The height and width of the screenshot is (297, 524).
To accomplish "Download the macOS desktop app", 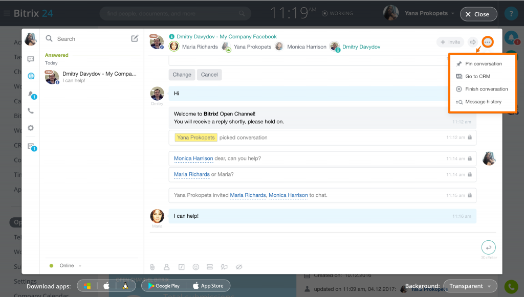I will 106,286.
